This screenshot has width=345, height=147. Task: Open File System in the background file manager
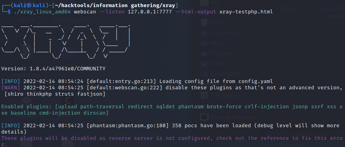tap(226, 96)
